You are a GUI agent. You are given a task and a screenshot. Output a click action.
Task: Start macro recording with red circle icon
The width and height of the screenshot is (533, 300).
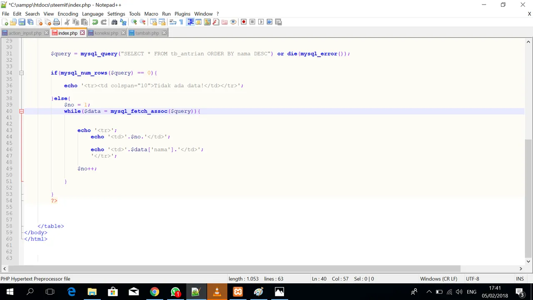(x=244, y=22)
